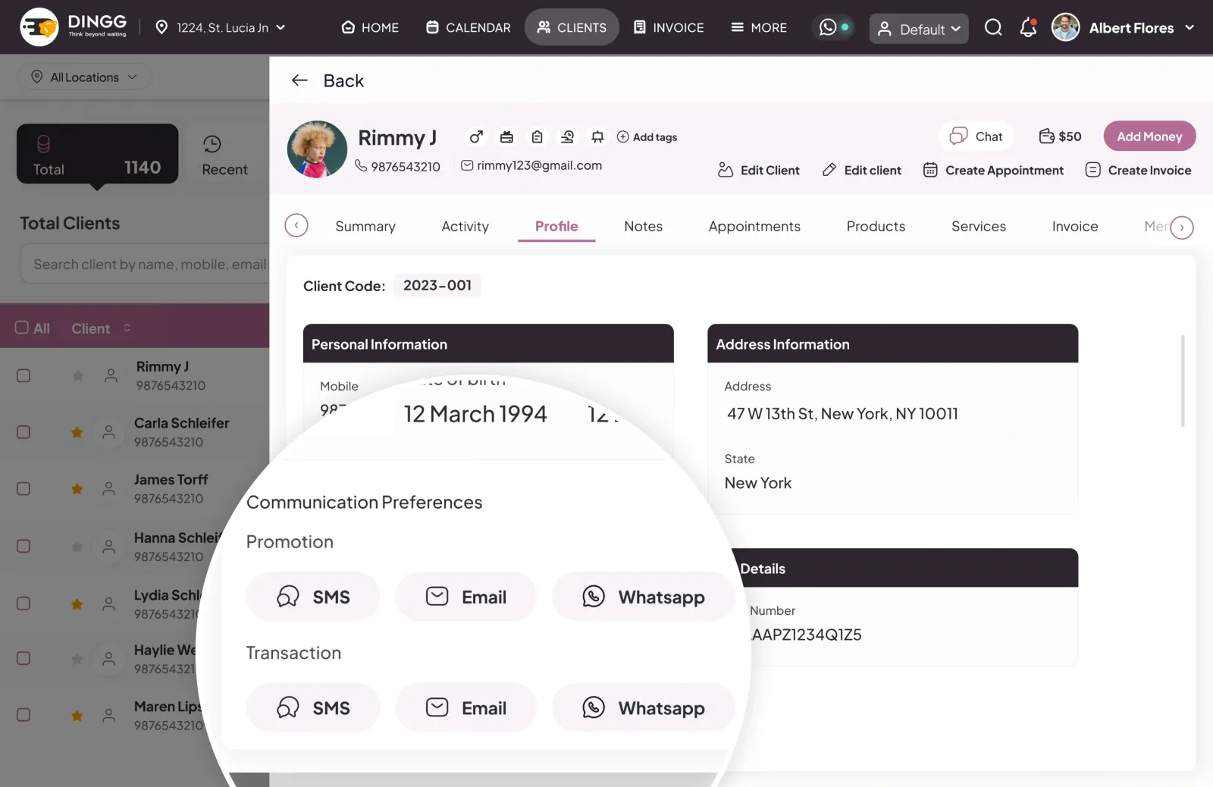Select the Rimmy J row checkbox
This screenshot has height=787, width=1213.
[24, 376]
